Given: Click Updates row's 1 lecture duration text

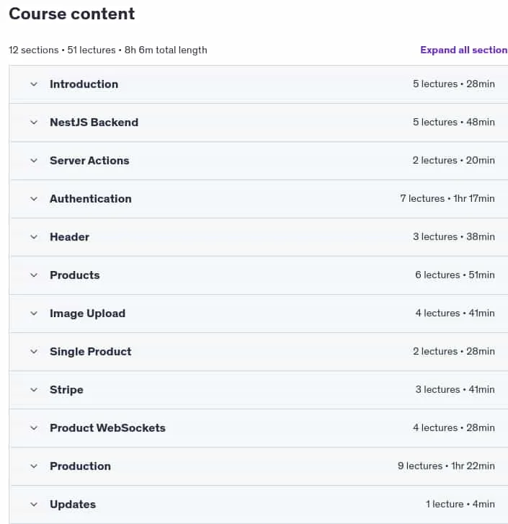Looking at the screenshot, I should click(x=460, y=504).
